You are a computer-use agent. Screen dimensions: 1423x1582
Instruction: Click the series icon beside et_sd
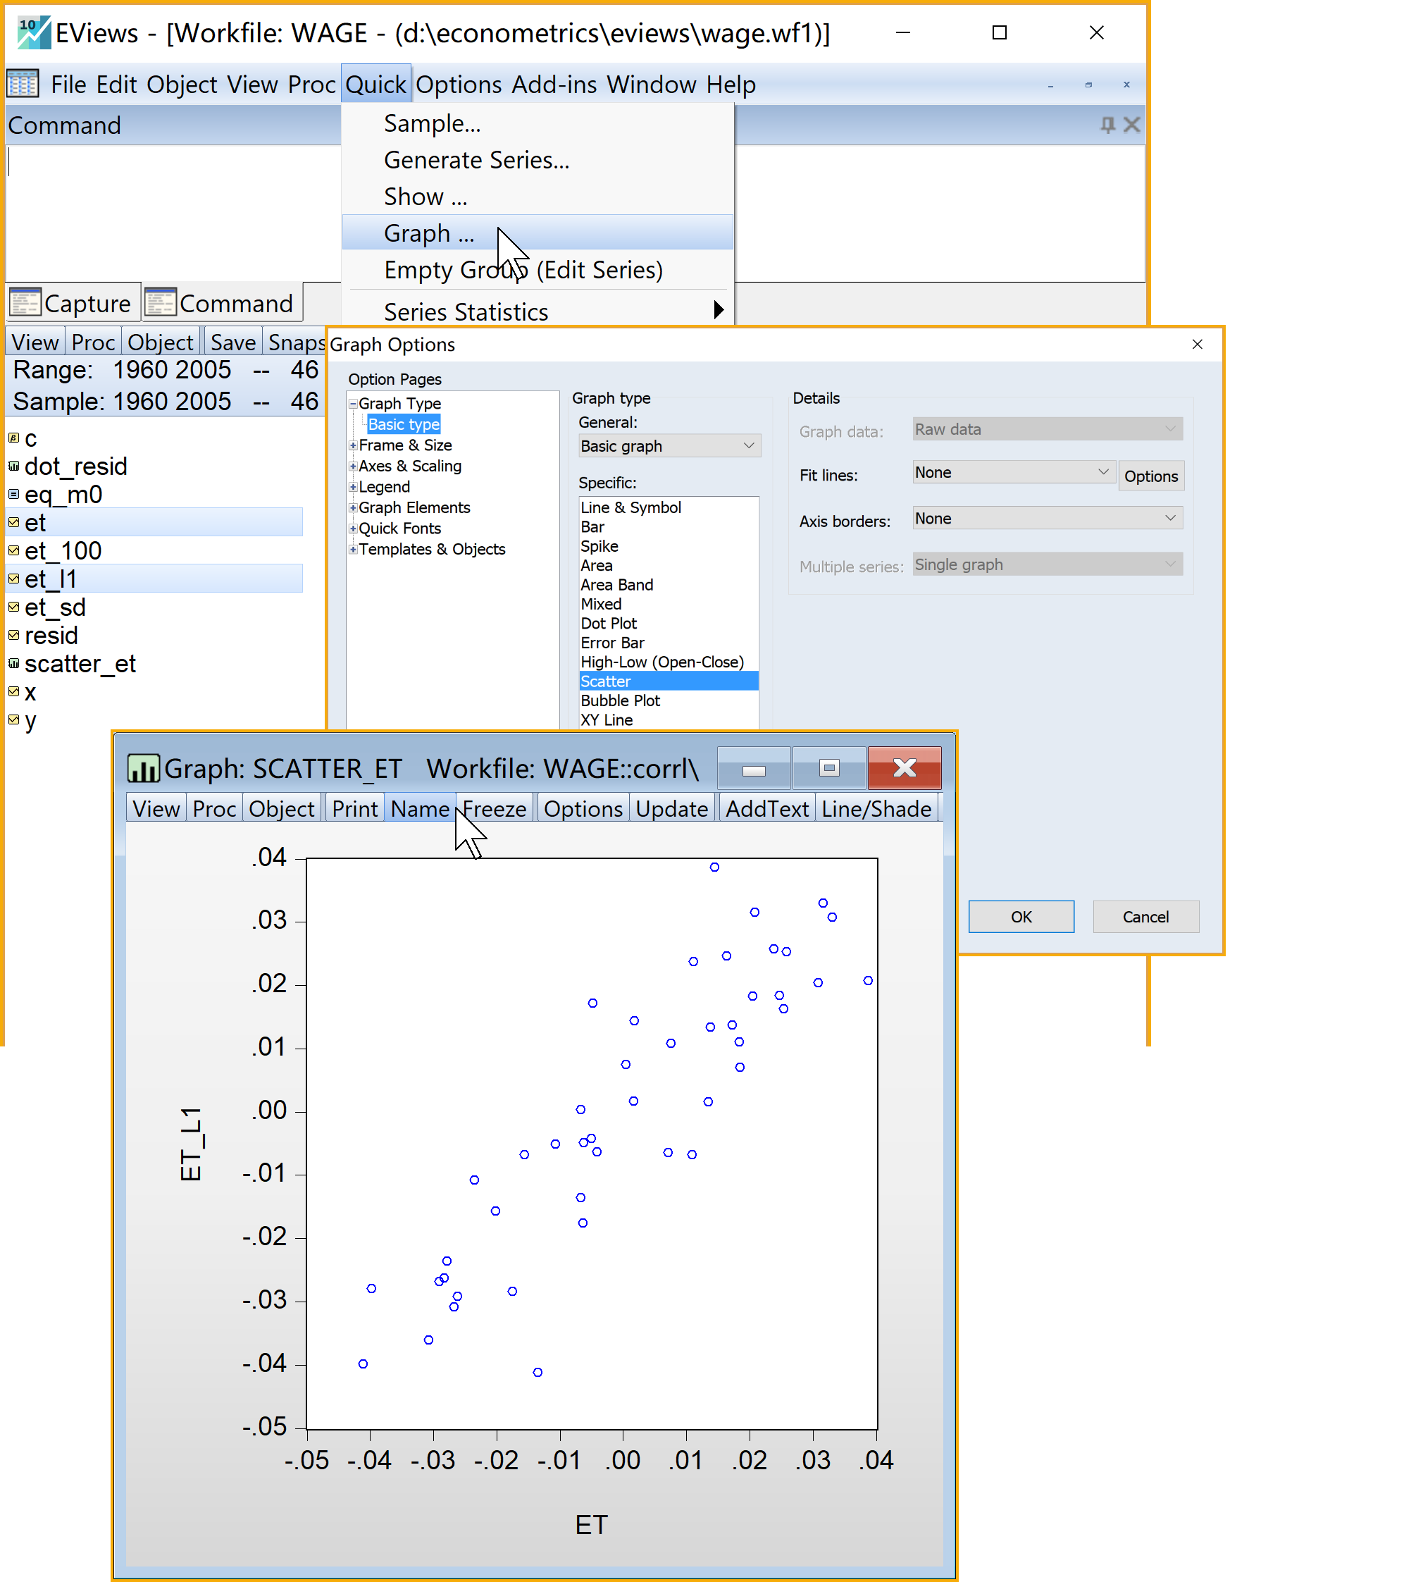(x=13, y=607)
